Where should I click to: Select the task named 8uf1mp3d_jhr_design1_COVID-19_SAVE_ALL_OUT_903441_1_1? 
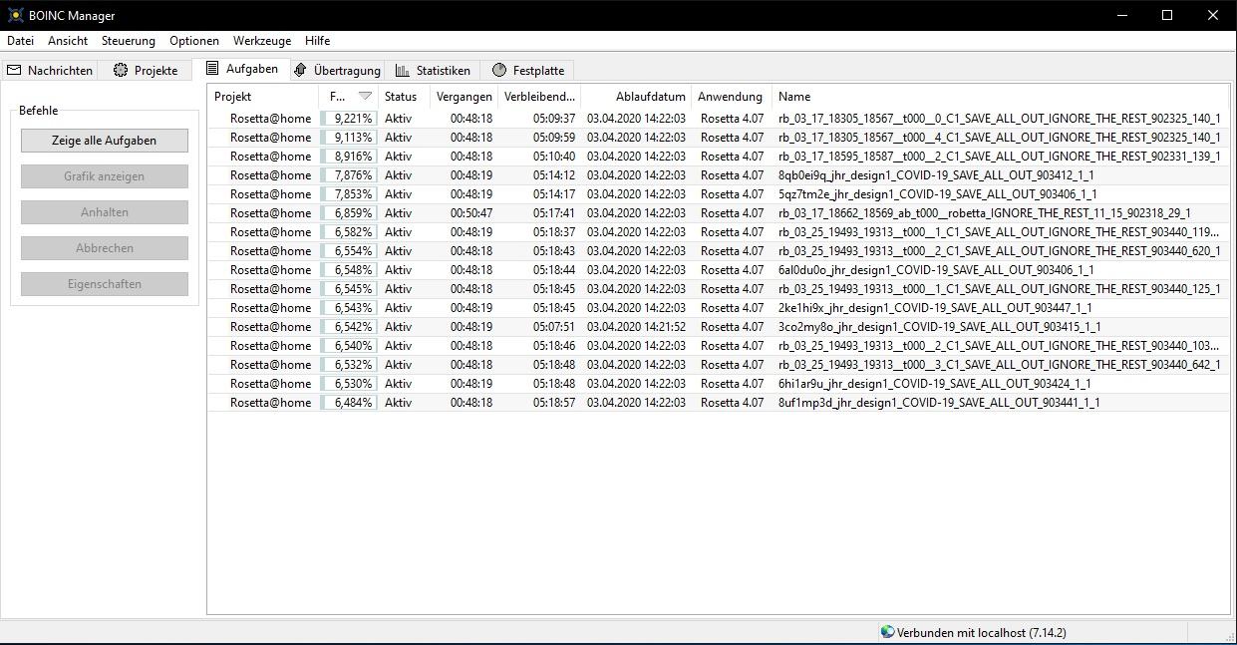point(939,403)
